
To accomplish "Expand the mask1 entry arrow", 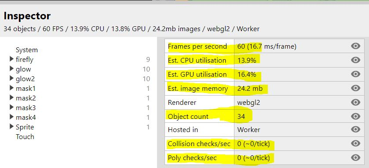I will (11, 88).
